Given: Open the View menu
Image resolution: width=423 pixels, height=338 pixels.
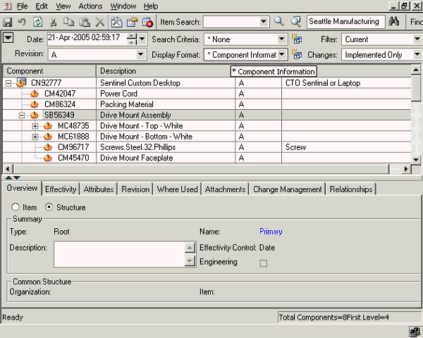Looking at the screenshot, I should click(63, 6).
